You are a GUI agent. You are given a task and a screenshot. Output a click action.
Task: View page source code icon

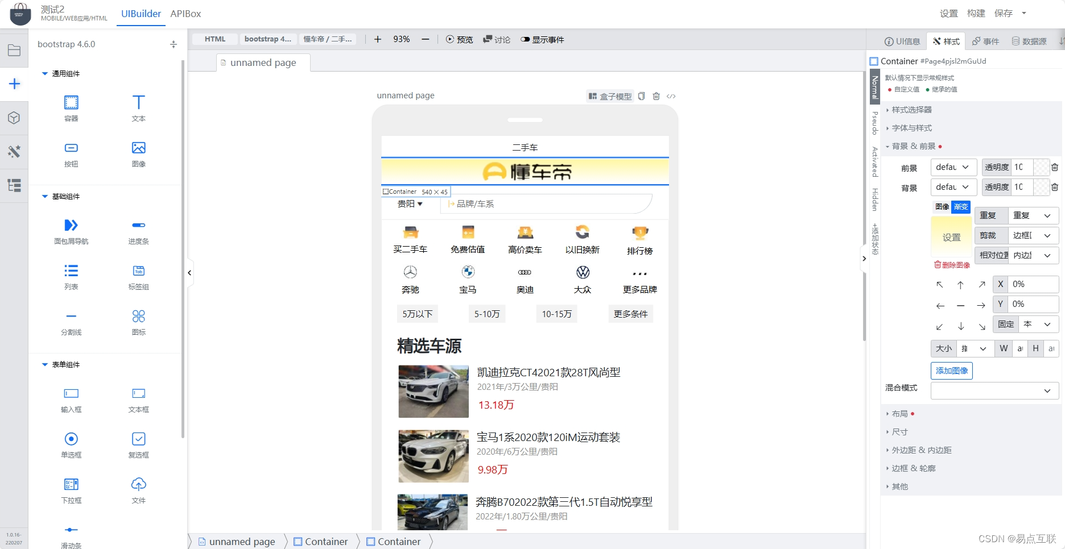coord(671,96)
